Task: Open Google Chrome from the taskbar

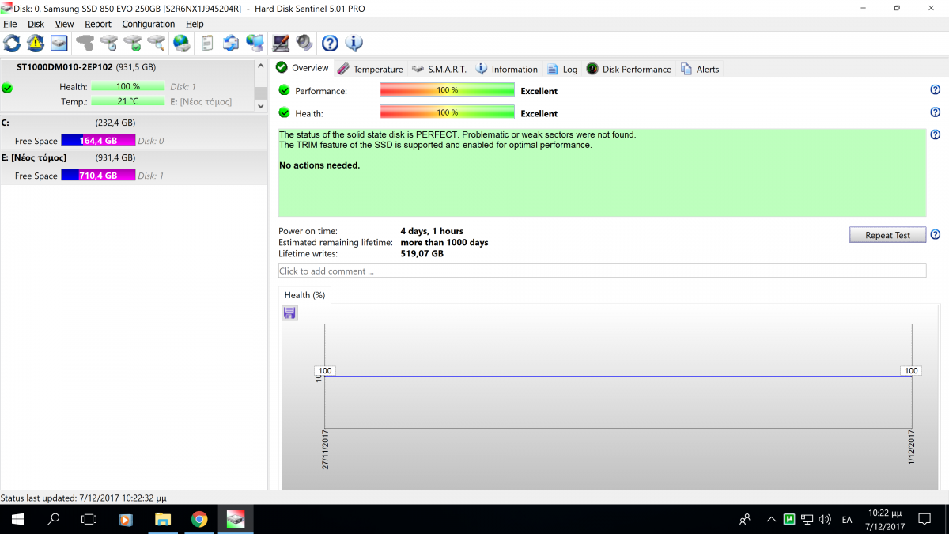Action: [199, 520]
